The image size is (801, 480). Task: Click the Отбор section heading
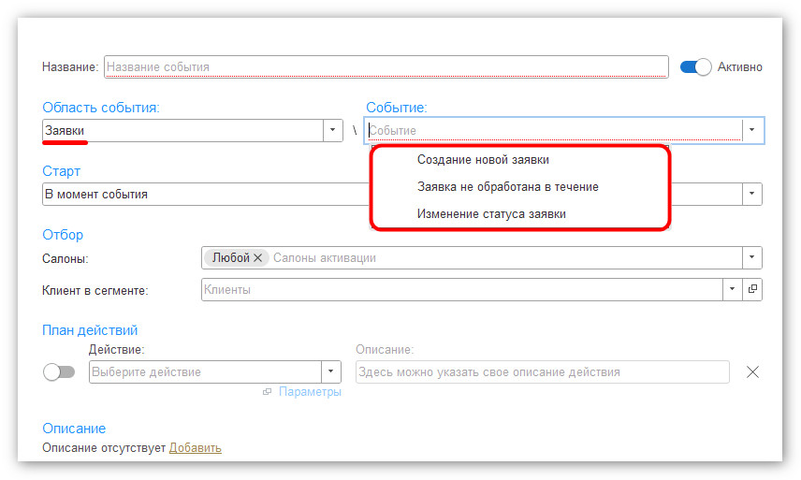pos(63,235)
